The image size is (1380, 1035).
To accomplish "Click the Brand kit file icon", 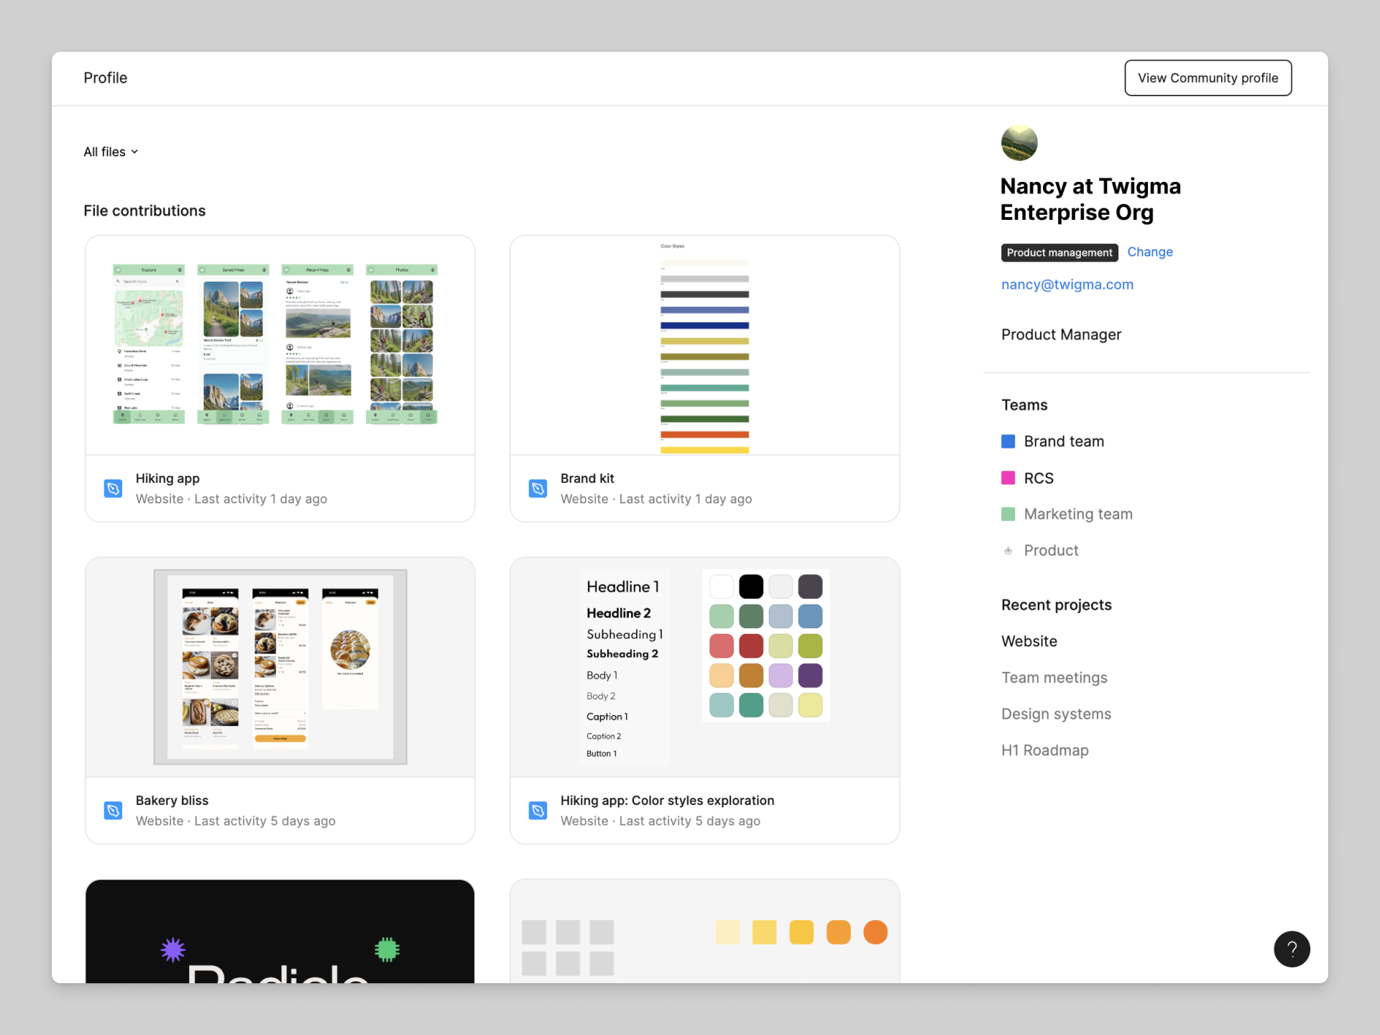I will point(538,489).
